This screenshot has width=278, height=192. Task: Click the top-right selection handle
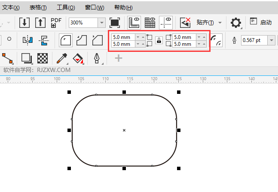[x=179, y=92]
